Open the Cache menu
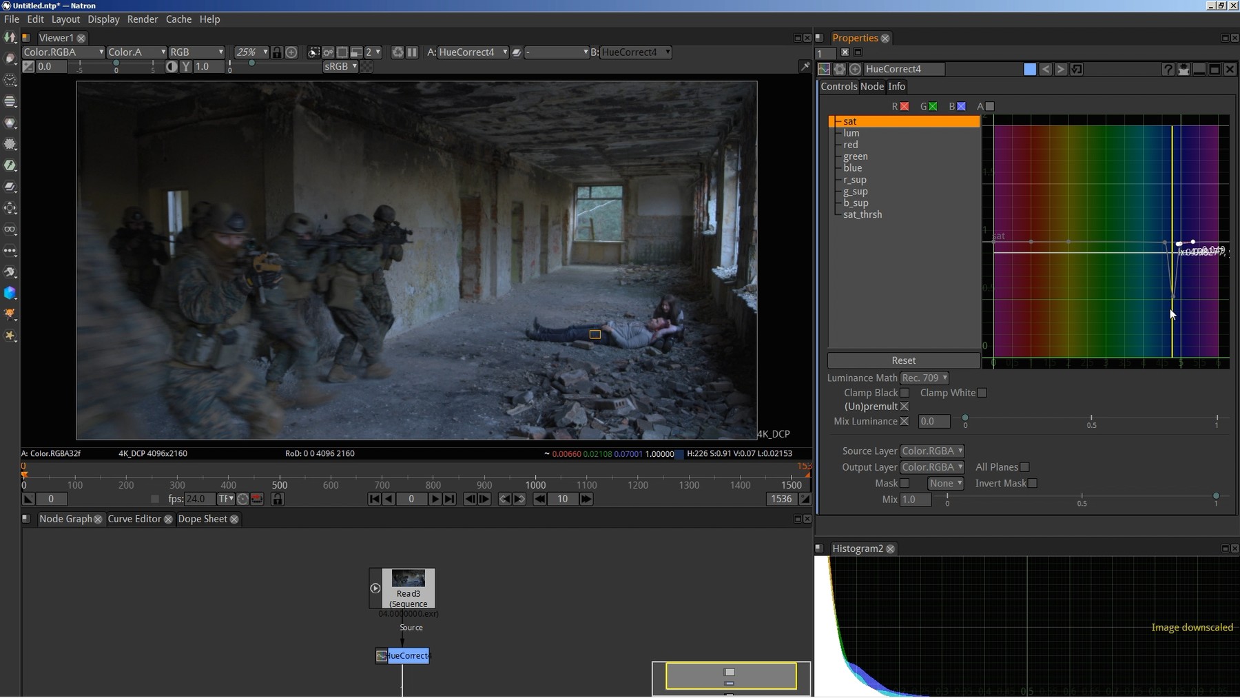The width and height of the screenshot is (1240, 698). [x=178, y=19]
